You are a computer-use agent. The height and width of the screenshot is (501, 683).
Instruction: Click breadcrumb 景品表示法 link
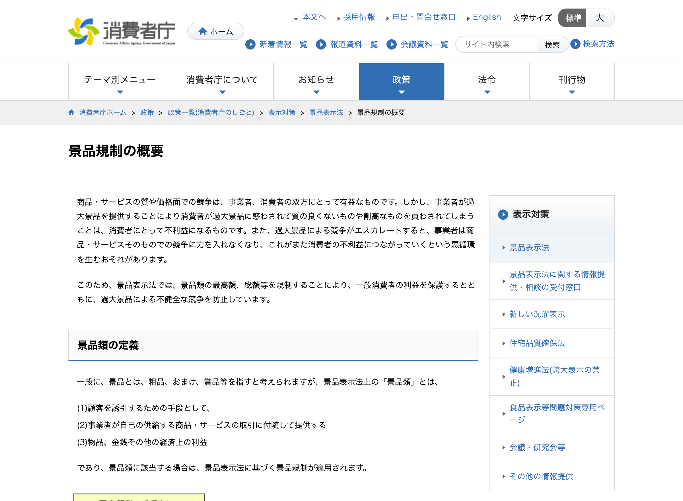pyautogui.click(x=326, y=112)
